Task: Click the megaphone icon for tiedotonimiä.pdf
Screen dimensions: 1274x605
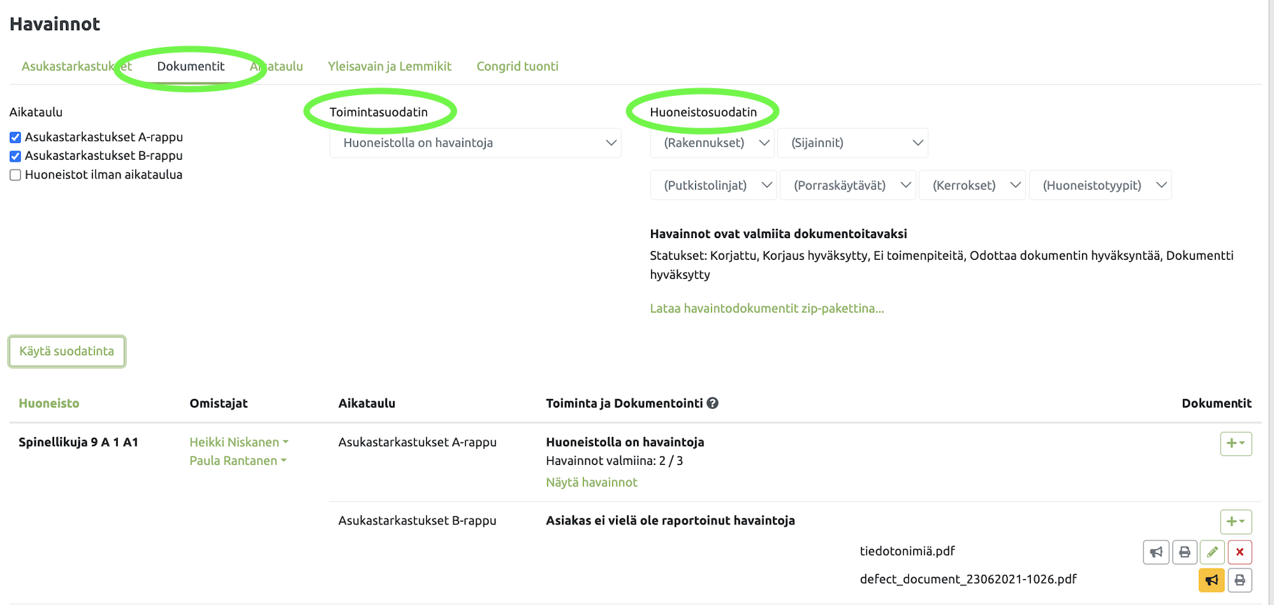Action: 1156,552
